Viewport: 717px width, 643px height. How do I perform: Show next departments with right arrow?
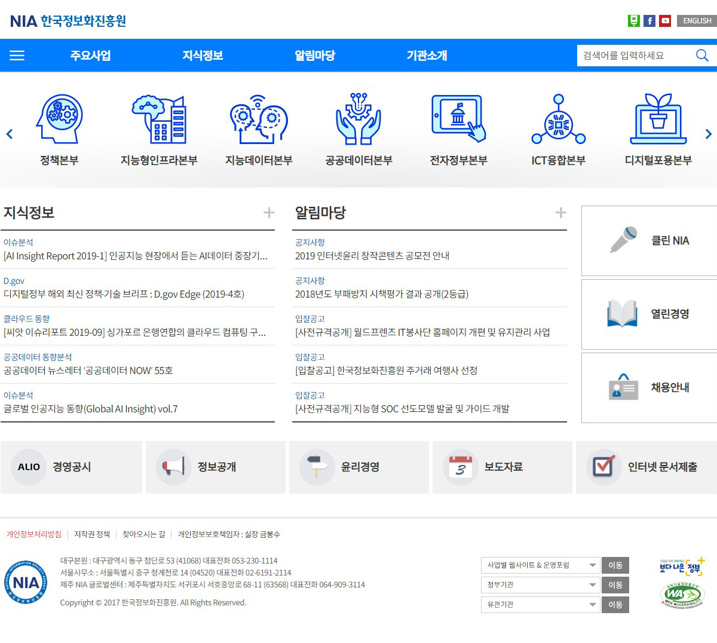point(709,134)
